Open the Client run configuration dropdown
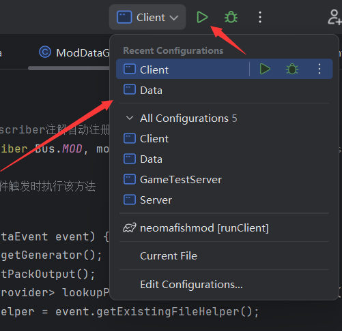 coord(147,17)
